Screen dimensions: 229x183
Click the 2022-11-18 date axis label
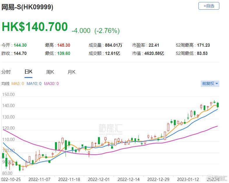[69, 179]
